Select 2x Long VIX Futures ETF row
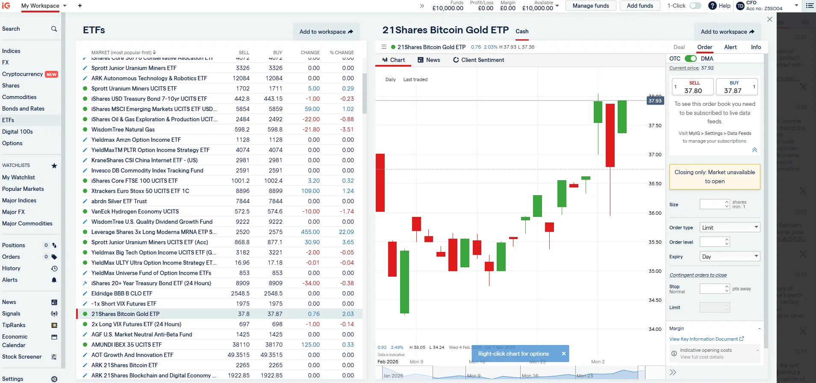This screenshot has height=383, width=816. (219, 324)
